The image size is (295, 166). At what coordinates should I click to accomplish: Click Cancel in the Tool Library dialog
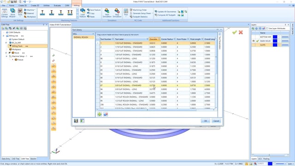(216, 121)
